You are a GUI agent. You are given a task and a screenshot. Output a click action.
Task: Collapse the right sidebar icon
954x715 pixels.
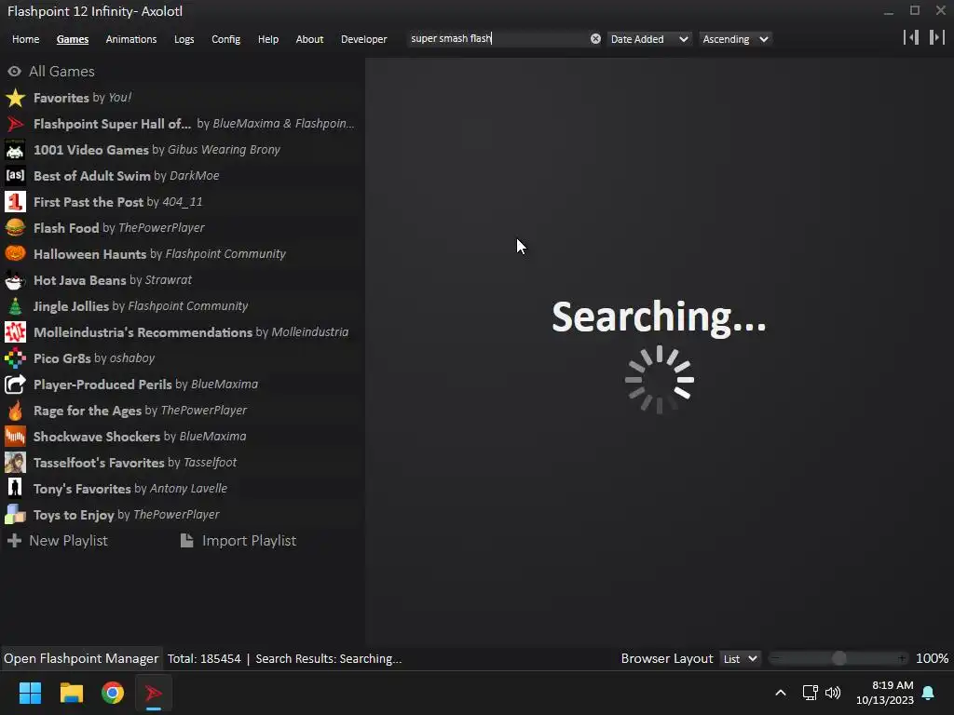point(937,37)
